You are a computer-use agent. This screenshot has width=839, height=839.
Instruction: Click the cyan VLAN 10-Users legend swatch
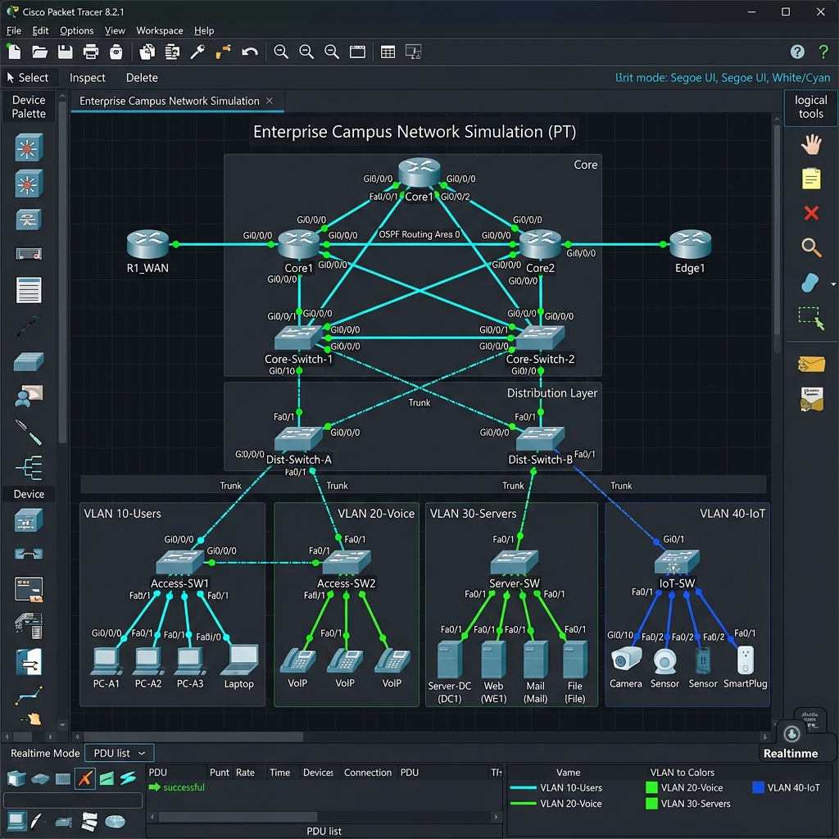point(523,787)
